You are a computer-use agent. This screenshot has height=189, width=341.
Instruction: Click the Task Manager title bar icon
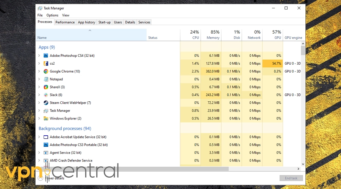point(40,8)
